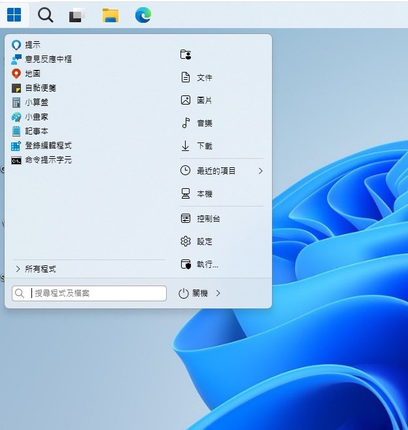This screenshot has width=408, height=430.
Task: Open the 提示 tips app icon
Action: (x=16, y=44)
